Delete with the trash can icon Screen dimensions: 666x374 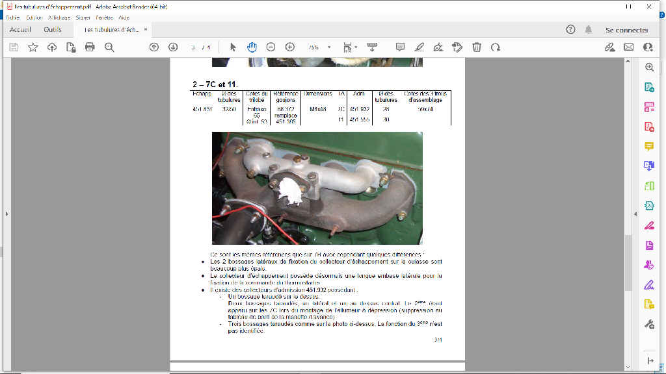point(477,47)
